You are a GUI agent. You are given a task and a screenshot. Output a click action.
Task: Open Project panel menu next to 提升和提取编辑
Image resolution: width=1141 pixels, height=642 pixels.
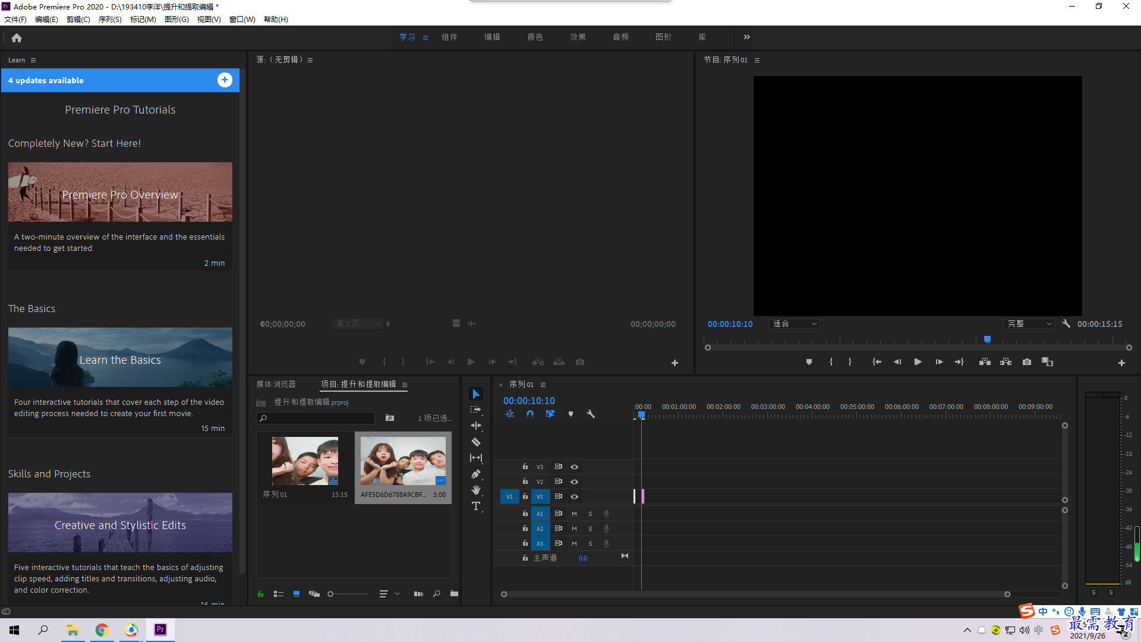coord(405,385)
